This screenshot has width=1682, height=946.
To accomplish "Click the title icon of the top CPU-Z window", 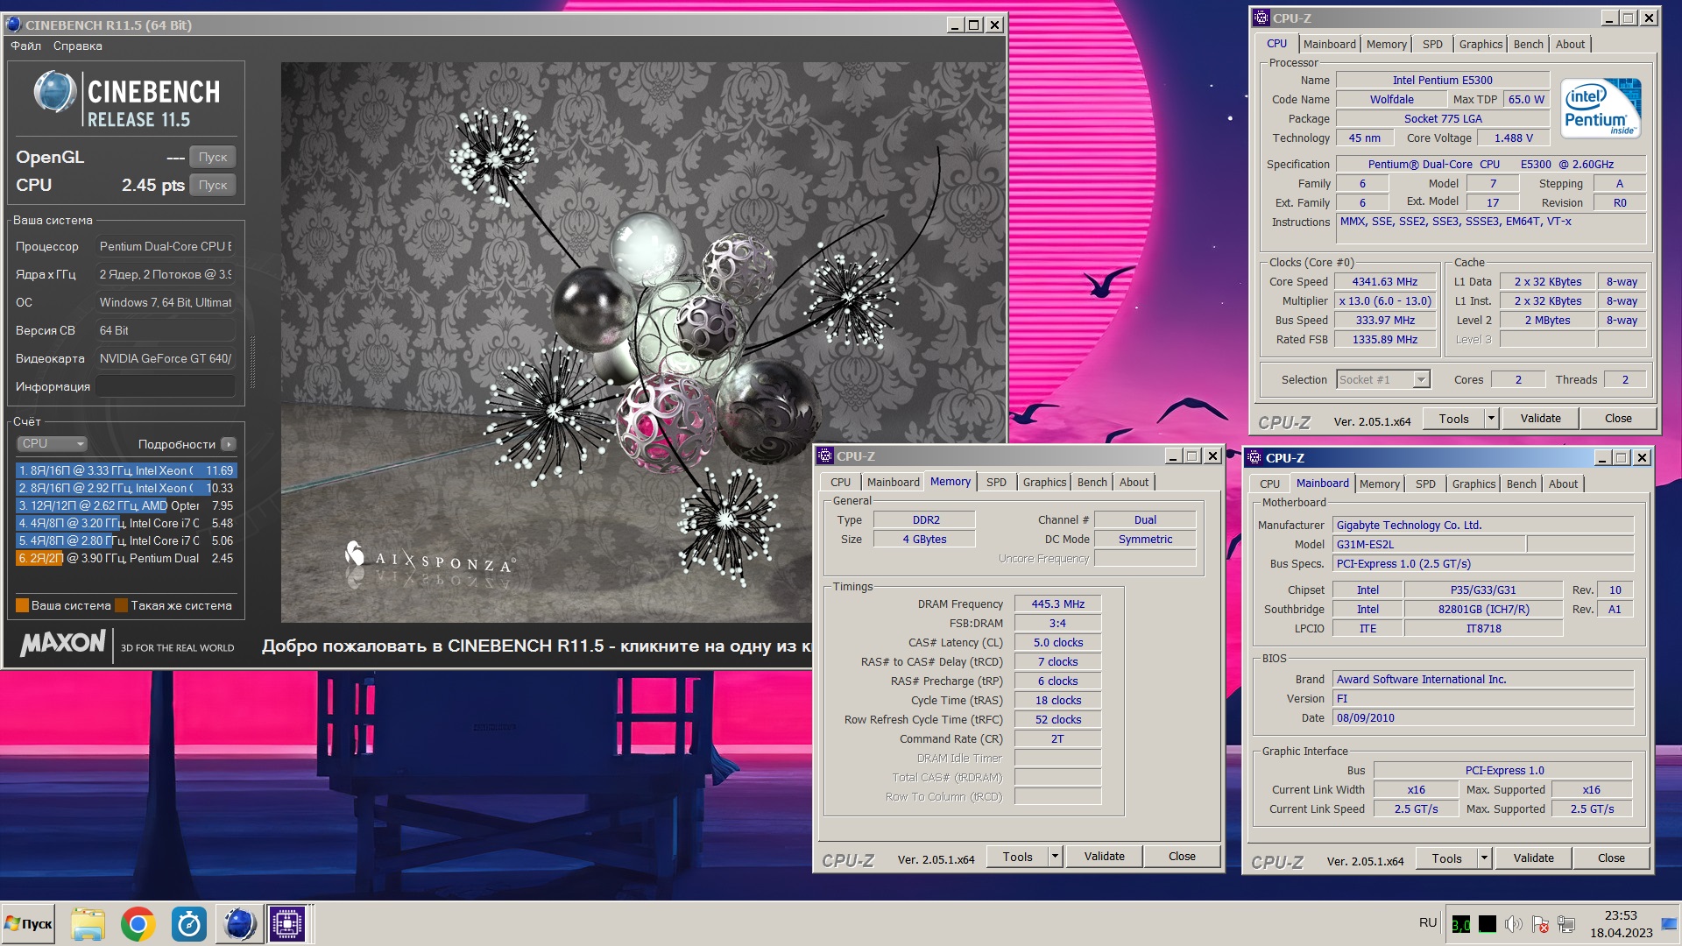I will (x=1261, y=18).
